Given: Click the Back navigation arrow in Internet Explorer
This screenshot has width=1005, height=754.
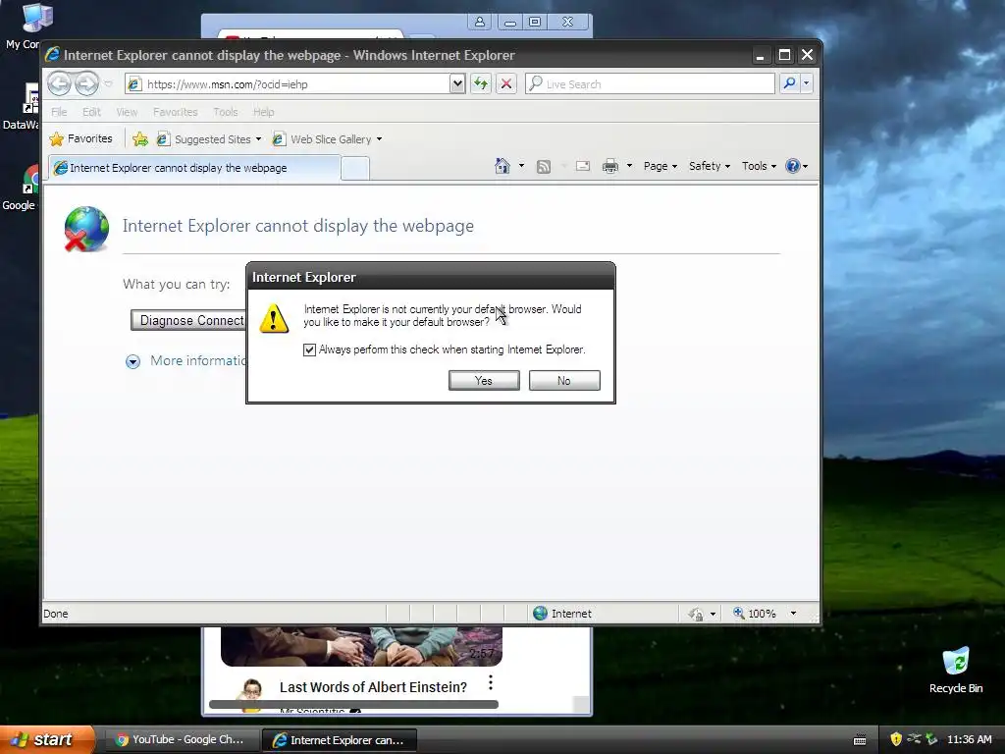Looking at the screenshot, I should (60, 83).
